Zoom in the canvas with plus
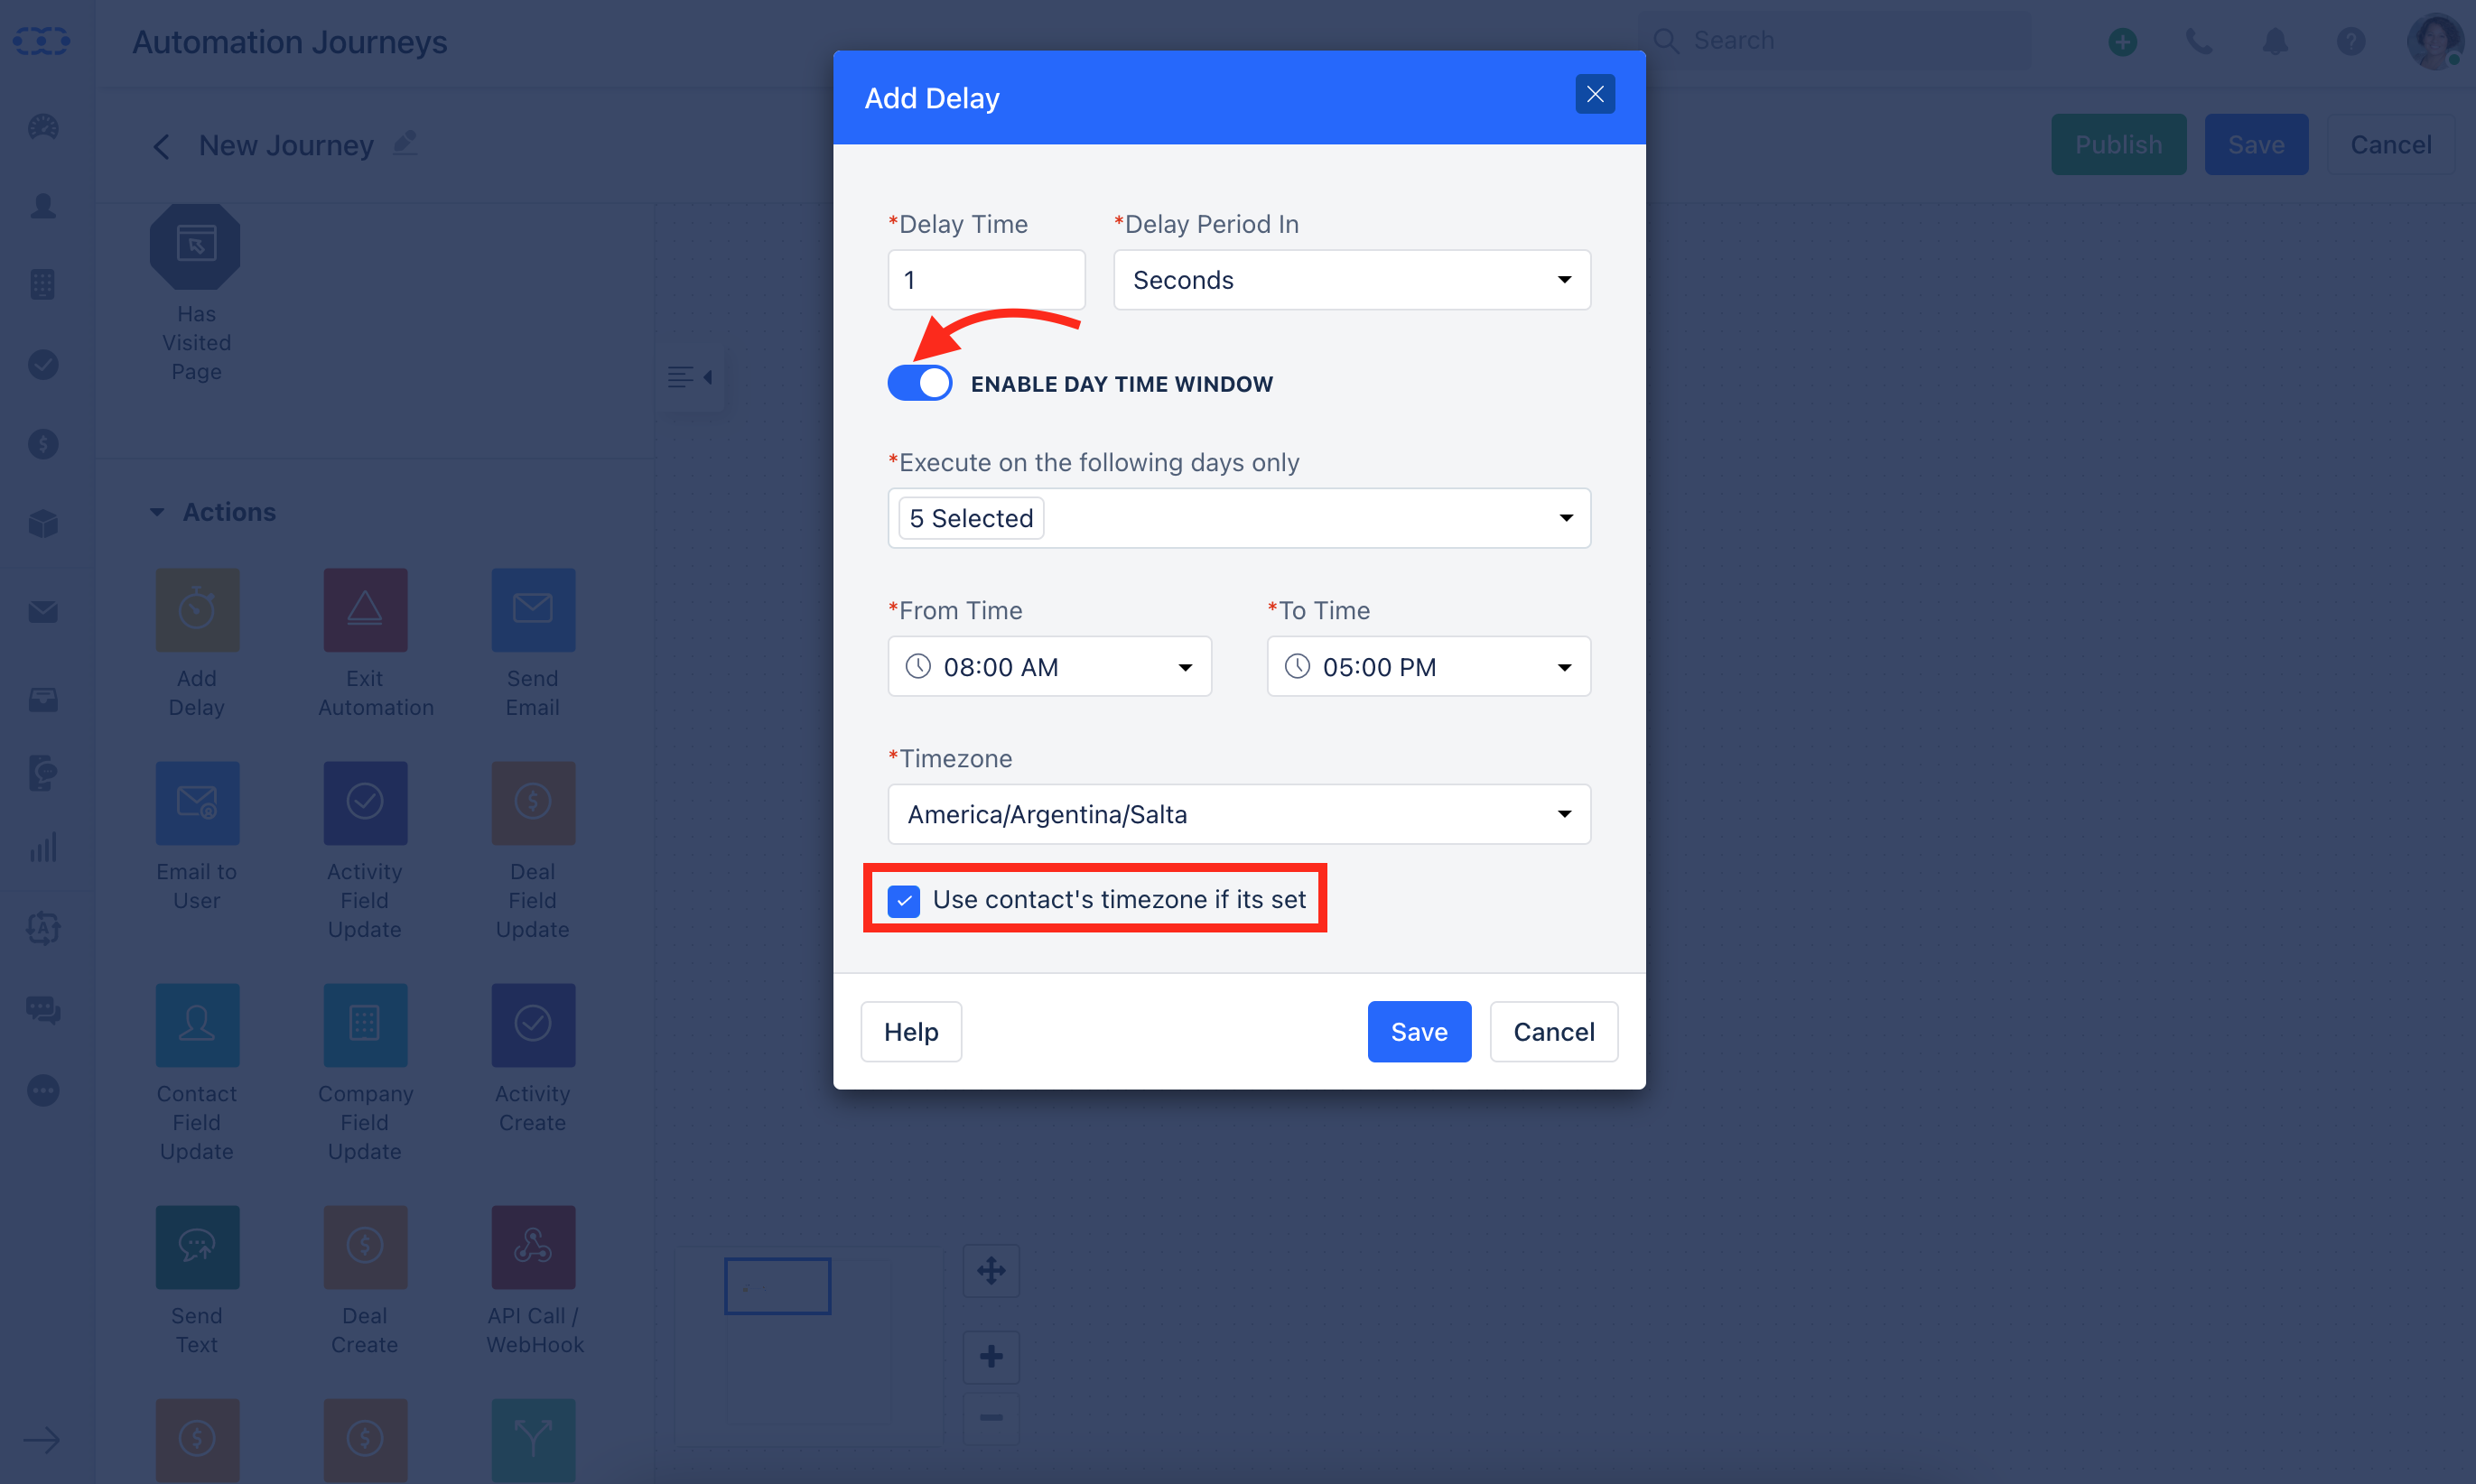The image size is (2476, 1484). click(991, 1357)
